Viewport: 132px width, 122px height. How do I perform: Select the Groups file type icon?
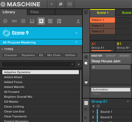pos(14,21)
